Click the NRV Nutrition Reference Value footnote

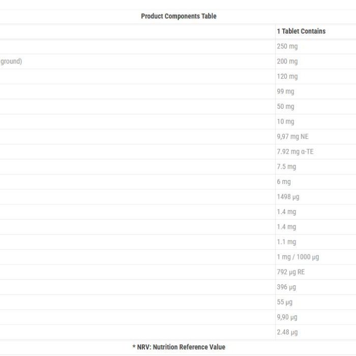pos(179,347)
